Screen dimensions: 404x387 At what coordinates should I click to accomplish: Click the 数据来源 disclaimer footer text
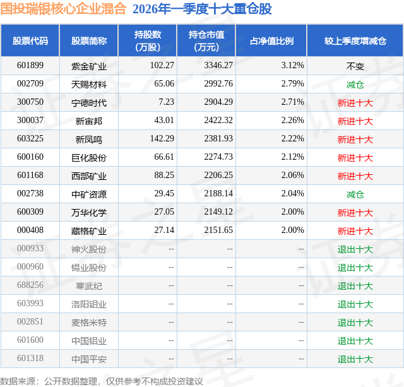coord(102,381)
